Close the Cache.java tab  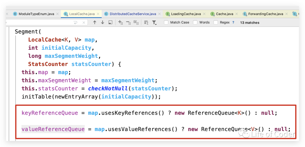tap(237, 14)
